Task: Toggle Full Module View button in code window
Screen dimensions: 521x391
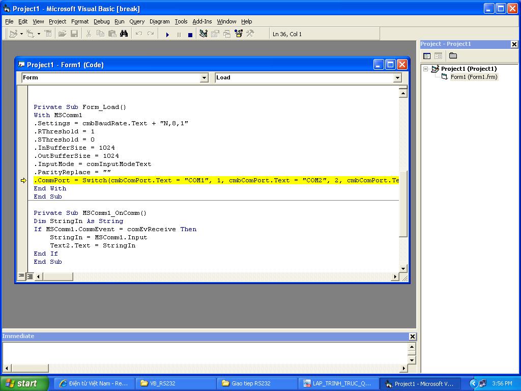Action: tap(30, 276)
